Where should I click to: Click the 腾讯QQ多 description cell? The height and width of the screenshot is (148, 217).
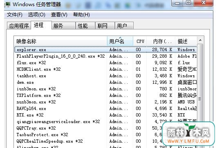pos(187,95)
